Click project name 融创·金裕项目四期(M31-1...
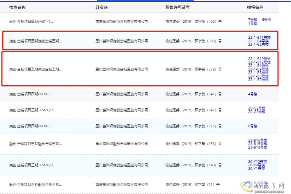The height and width of the screenshot is (194, 291). pos(31,22)
